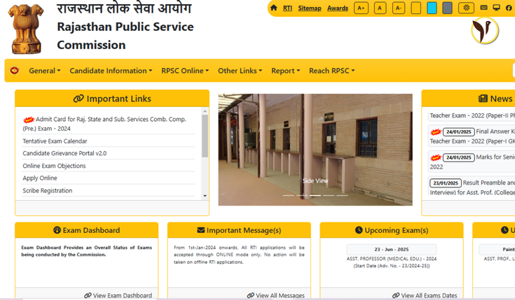Click the Exam Dashboard description text
Image resolution: width=515 pixels, height=300 pixels.
point(87,251)
